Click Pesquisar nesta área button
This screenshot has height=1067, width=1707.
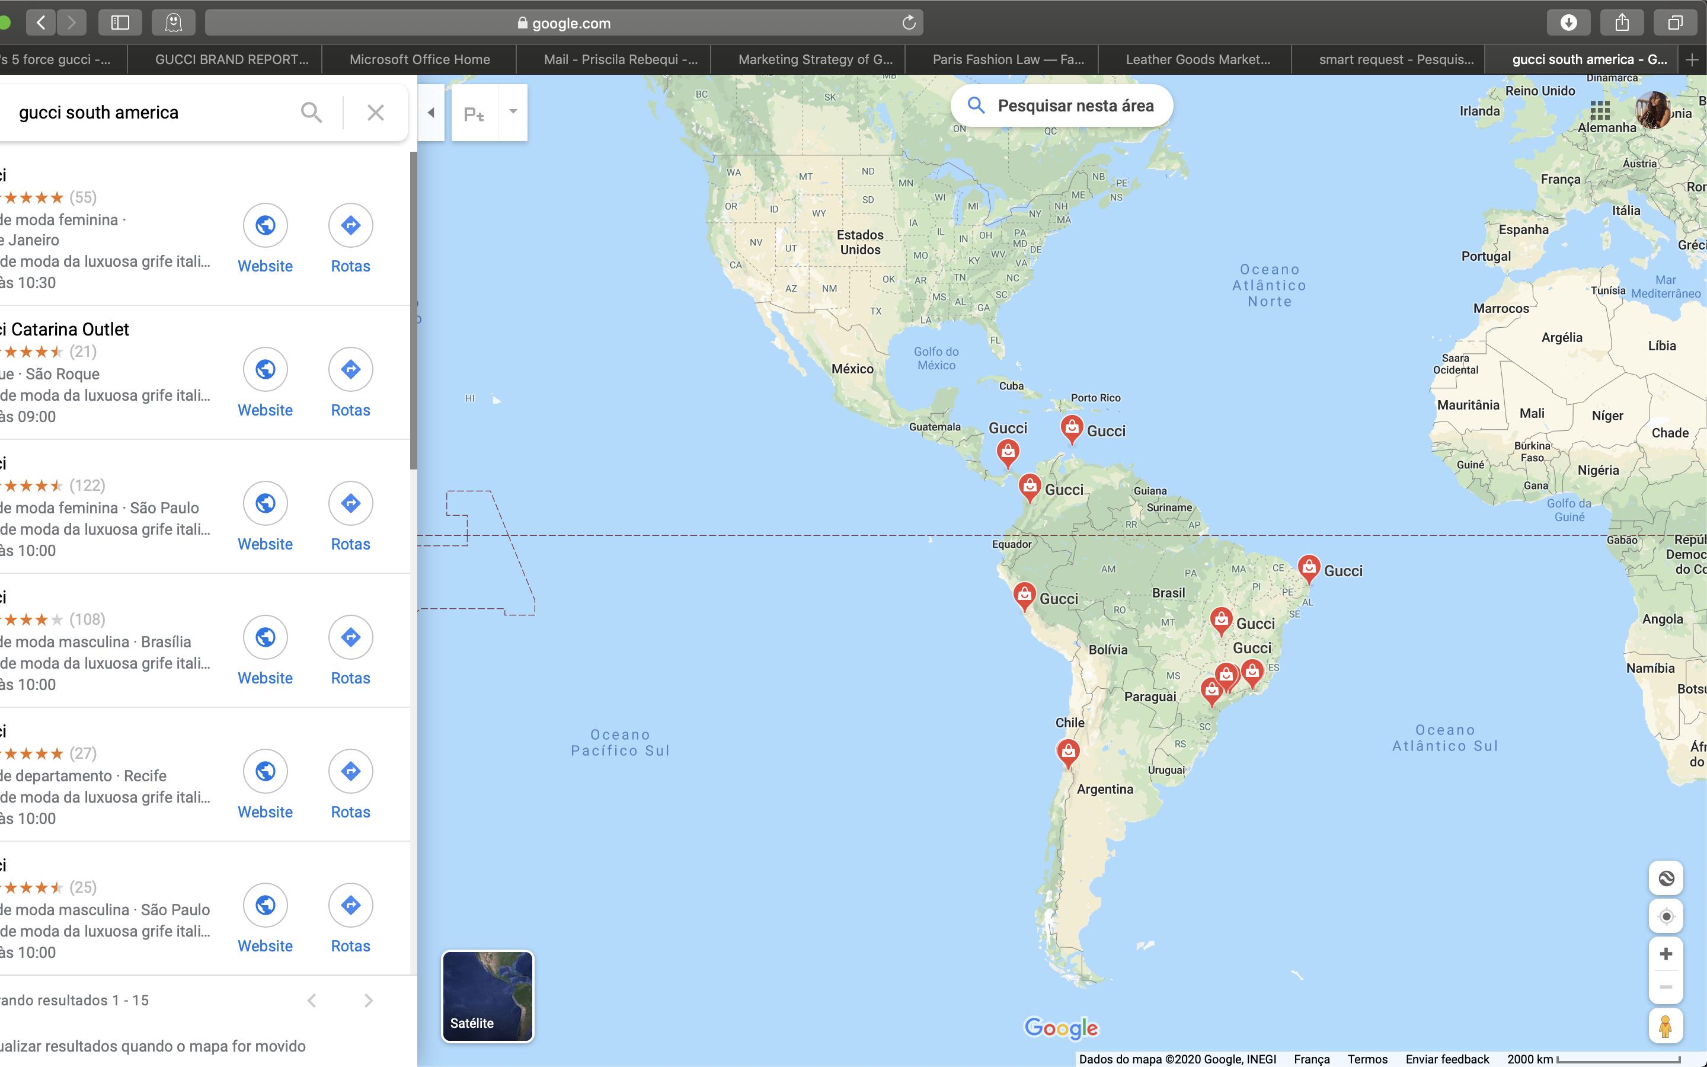pos(1062,106)
